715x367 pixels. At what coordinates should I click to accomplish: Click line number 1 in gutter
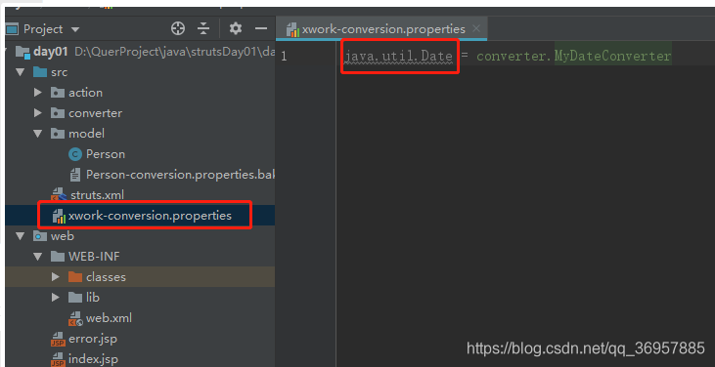point(284,57)
